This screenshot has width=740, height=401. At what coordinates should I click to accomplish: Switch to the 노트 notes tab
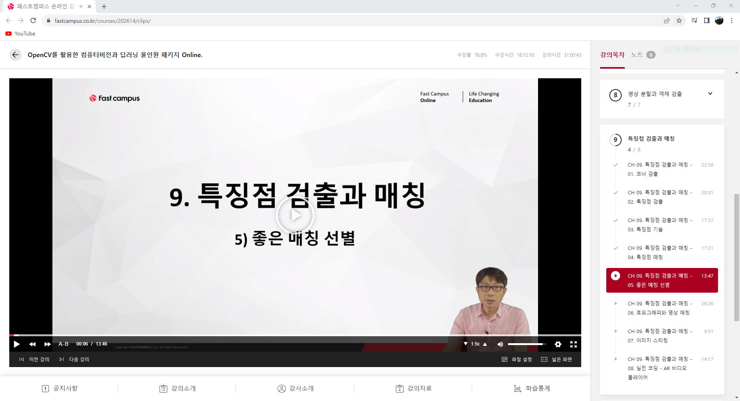coord(637,55)
